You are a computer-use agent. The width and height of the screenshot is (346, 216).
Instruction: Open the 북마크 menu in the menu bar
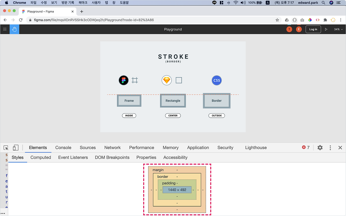click(83, 3)
